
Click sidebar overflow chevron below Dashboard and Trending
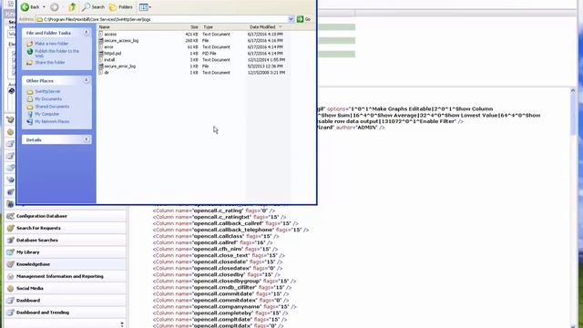(122, 324)
